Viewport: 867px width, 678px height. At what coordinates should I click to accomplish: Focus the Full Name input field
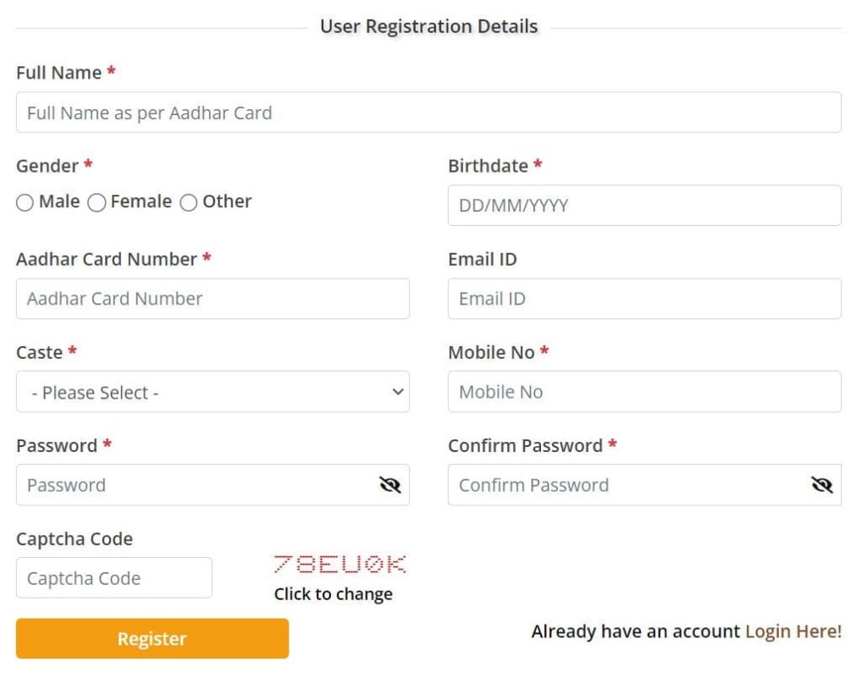[x=428, y=113]
